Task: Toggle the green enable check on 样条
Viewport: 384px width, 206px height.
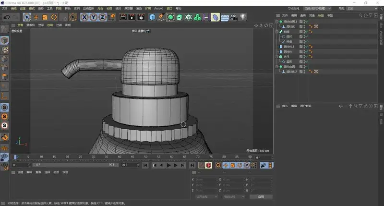Action: coord(307,42)
